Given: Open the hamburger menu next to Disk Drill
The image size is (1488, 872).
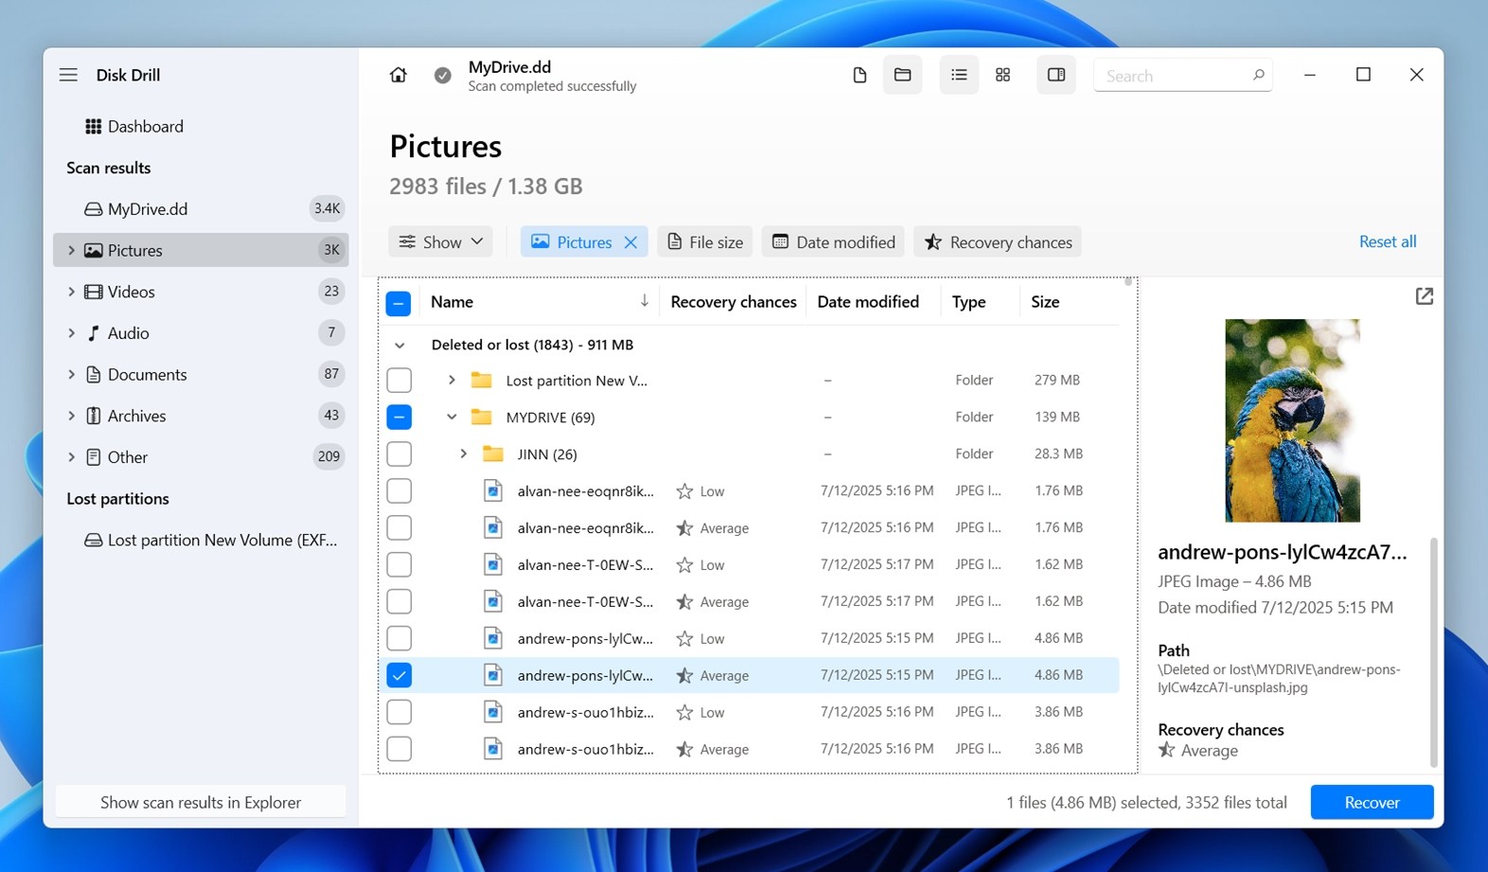Looking at the screenshot, I should (x=68, y=75).
